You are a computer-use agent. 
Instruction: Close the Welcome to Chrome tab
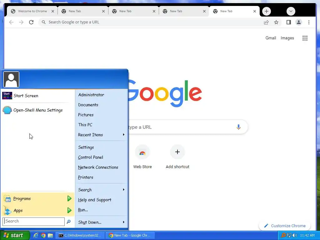53,11
